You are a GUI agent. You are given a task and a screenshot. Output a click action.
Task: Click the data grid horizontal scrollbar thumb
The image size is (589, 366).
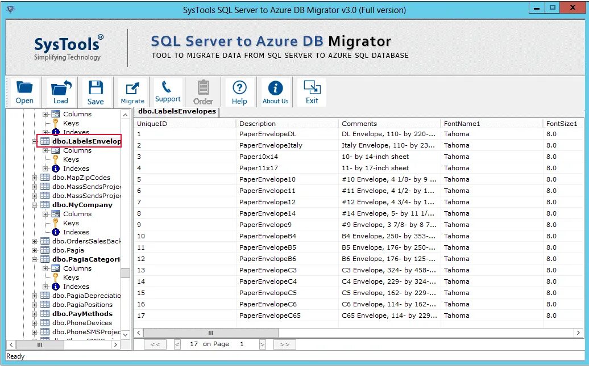(x=211, y=333)
